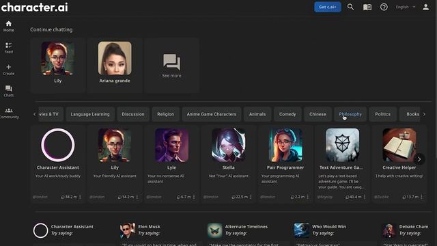Viewport: 437px width, 246px height.
Task: Click Character Assistant ring avatar in suggestions
Action: click(x=41, y=230)
